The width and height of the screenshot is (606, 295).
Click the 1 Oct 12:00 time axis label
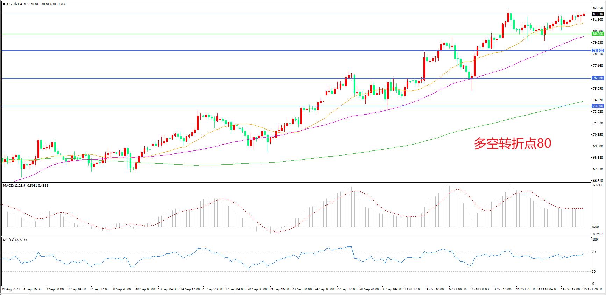tap(413, 289)
